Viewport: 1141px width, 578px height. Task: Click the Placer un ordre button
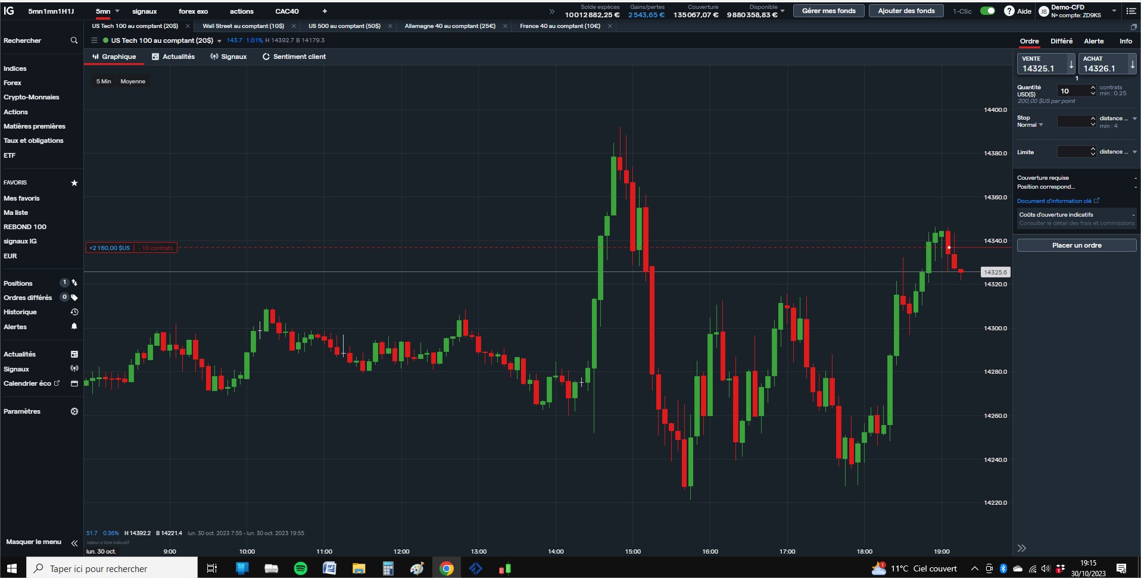[1077, 245]
